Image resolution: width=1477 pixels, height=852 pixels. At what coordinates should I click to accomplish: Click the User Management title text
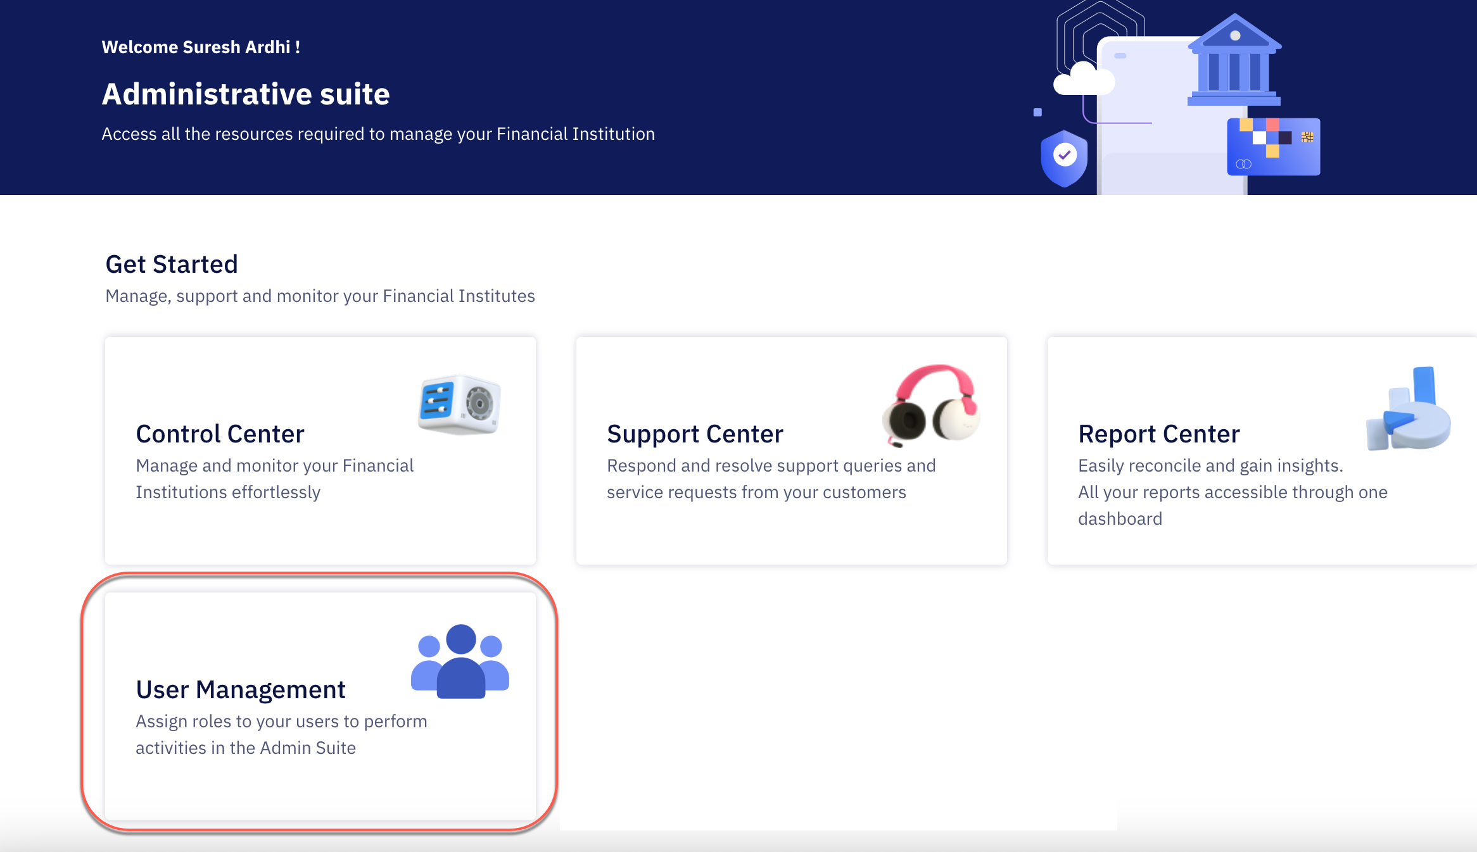point(241,689)
